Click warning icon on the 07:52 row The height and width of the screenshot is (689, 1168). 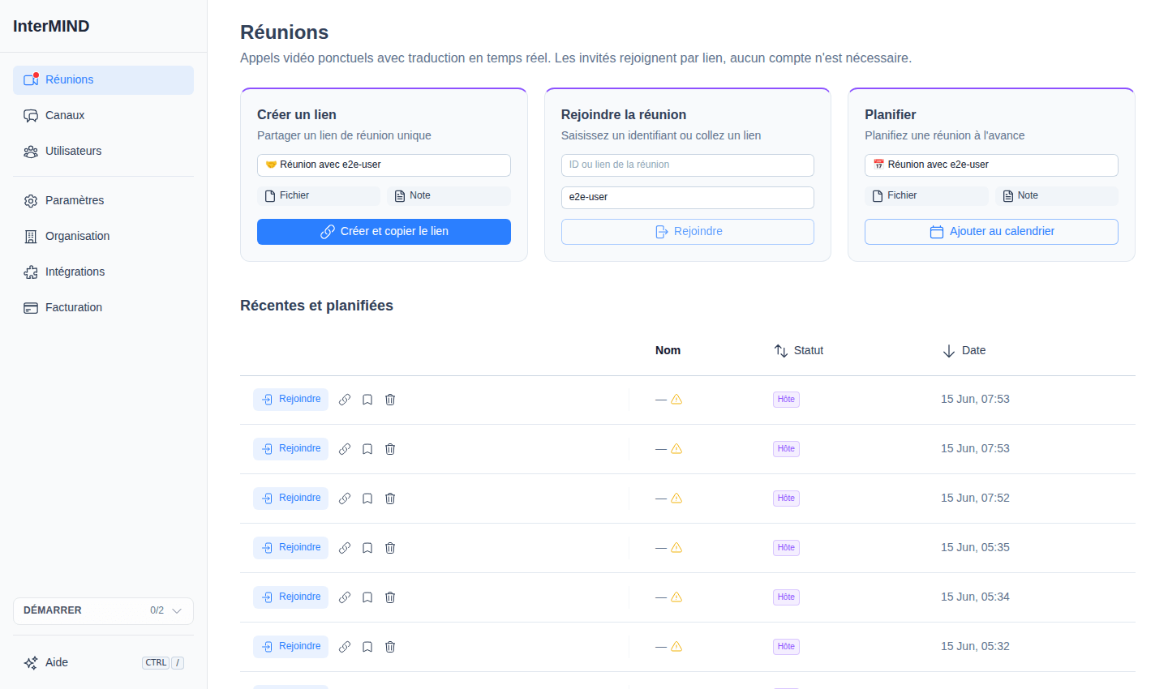676,499
